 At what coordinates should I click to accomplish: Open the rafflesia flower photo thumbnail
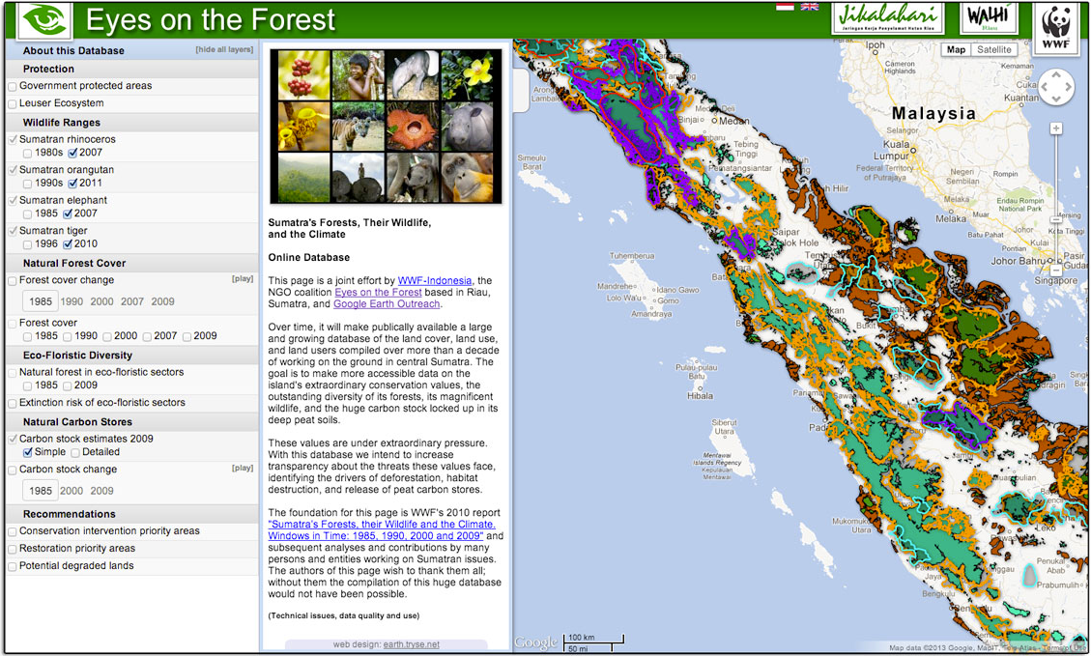412,126
